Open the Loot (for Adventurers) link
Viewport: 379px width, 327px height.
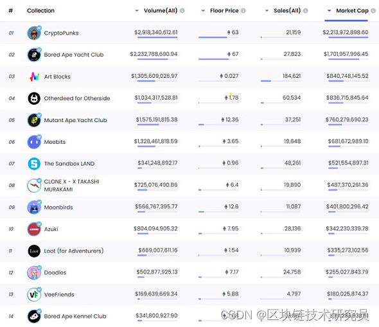coord(74,251)
